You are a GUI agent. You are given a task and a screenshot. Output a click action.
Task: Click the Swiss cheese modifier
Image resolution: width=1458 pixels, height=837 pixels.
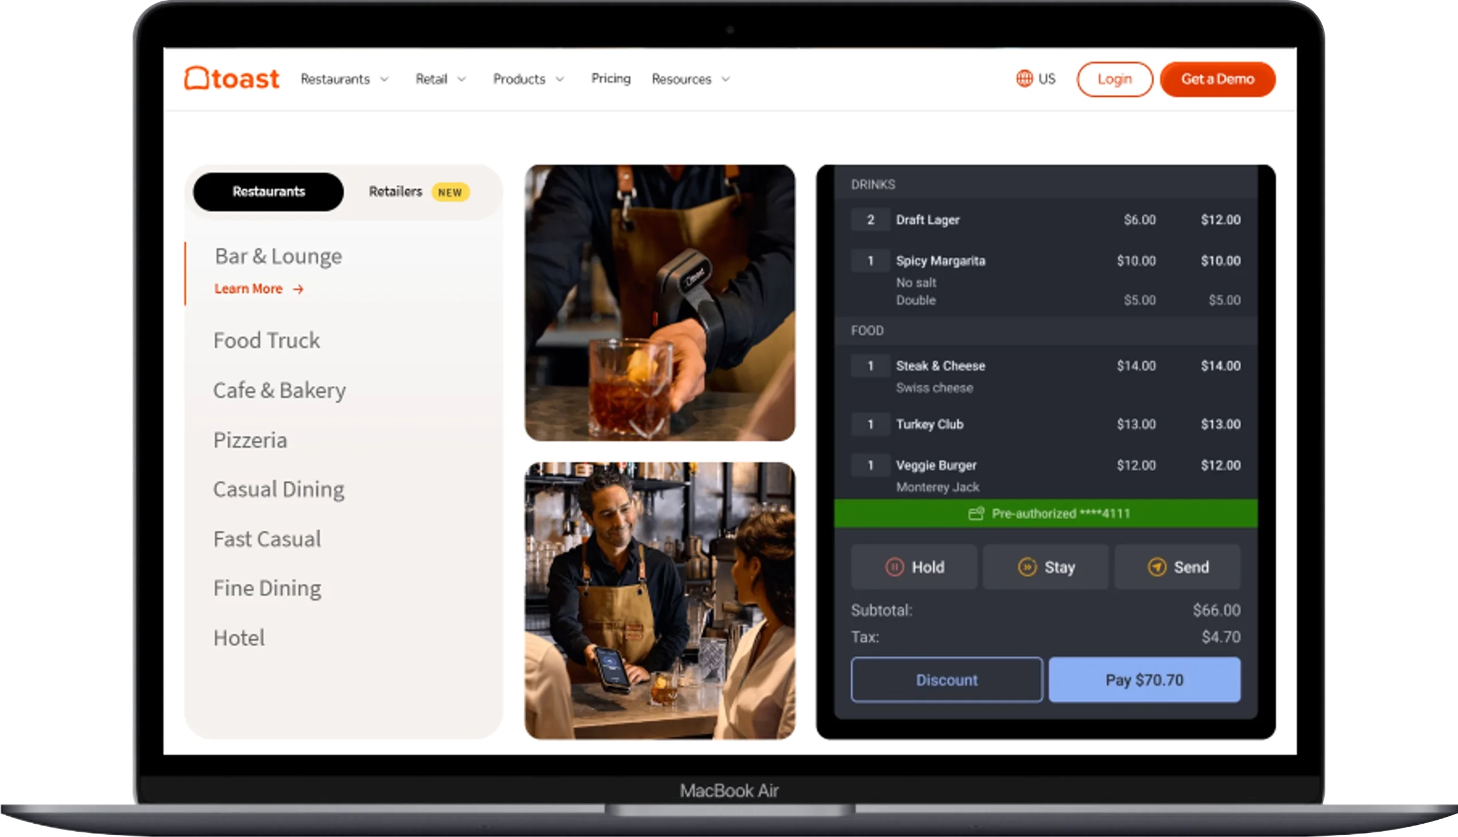(934, 388)
